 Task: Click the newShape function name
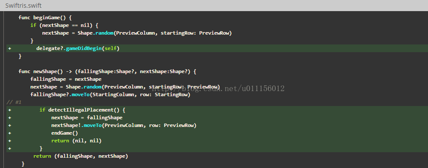(x=45, y=71)
